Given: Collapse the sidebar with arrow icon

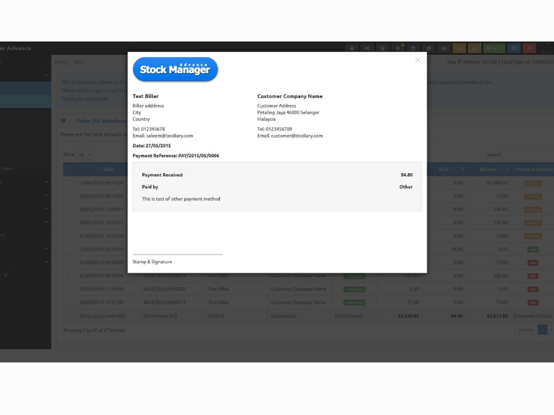Looking at the screenshot, I should point(6,275).
